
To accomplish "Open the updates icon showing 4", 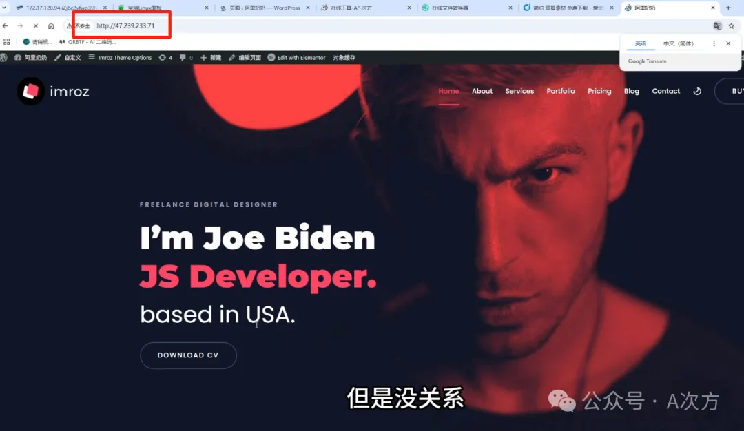I will pyautogui.click(x=165, y=57).
